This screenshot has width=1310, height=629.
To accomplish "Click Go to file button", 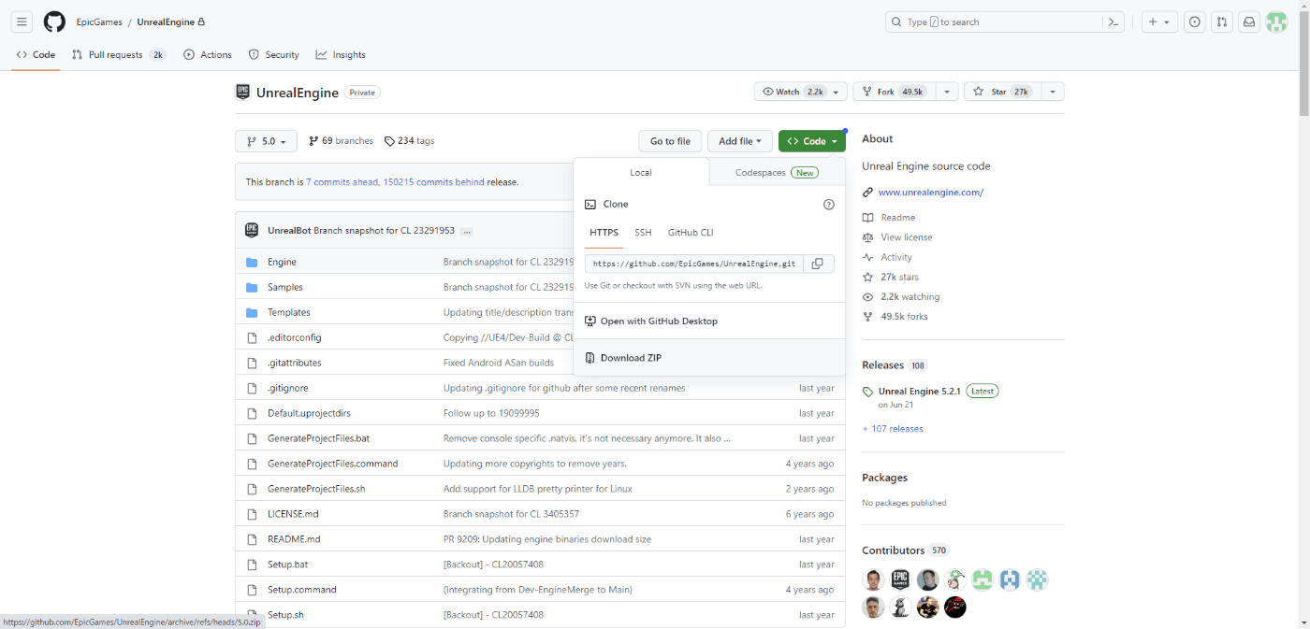I will point(670,141).
